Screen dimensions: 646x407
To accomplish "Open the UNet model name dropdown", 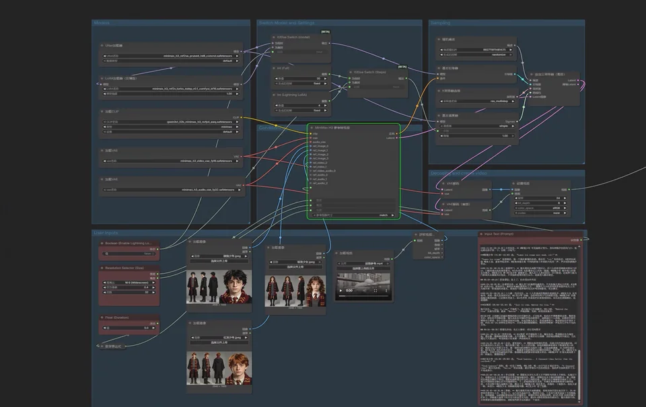I will click(x=171, y=56).
